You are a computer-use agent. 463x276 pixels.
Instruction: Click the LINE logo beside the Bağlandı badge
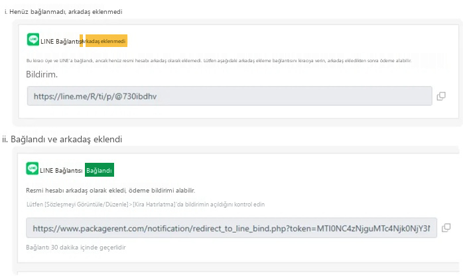coord(33,169)
